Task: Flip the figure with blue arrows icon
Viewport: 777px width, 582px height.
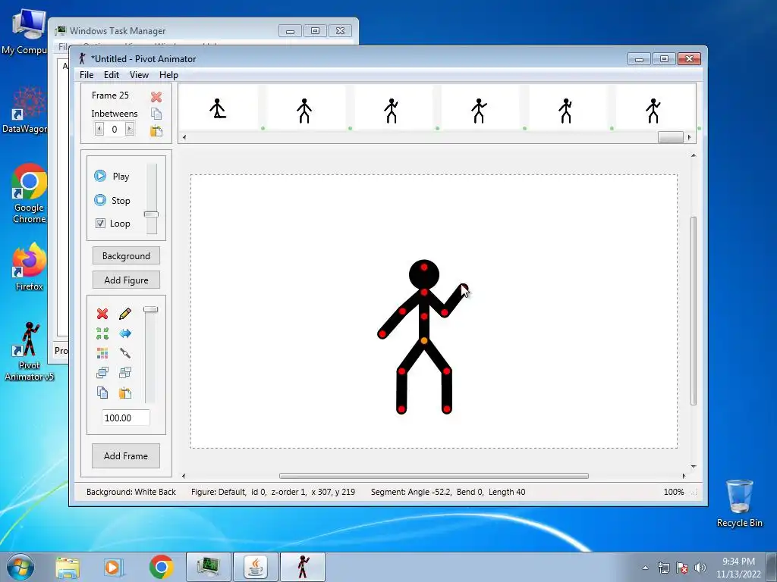Action: [125, 333]
